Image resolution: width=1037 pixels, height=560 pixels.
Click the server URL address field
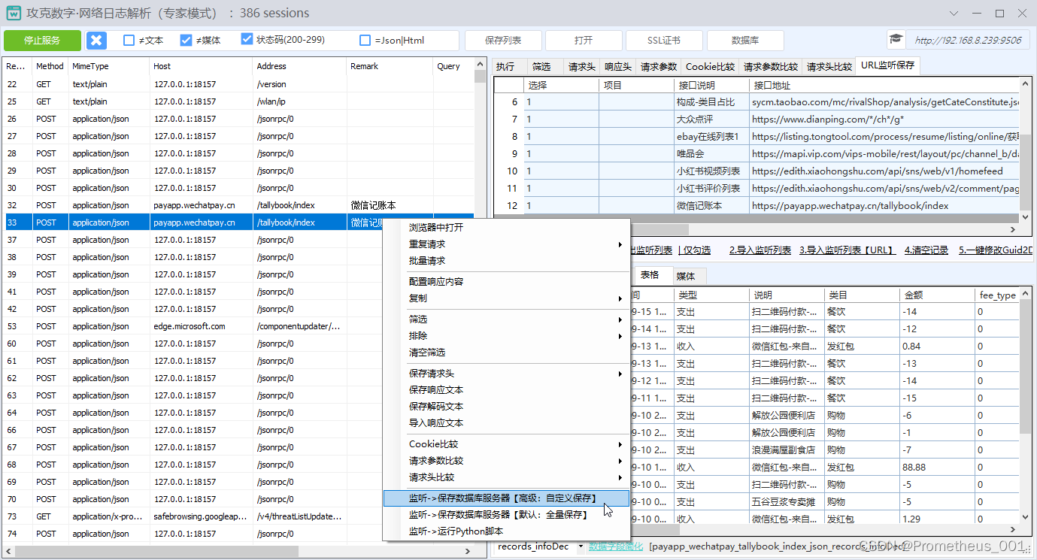pos(969,41)
